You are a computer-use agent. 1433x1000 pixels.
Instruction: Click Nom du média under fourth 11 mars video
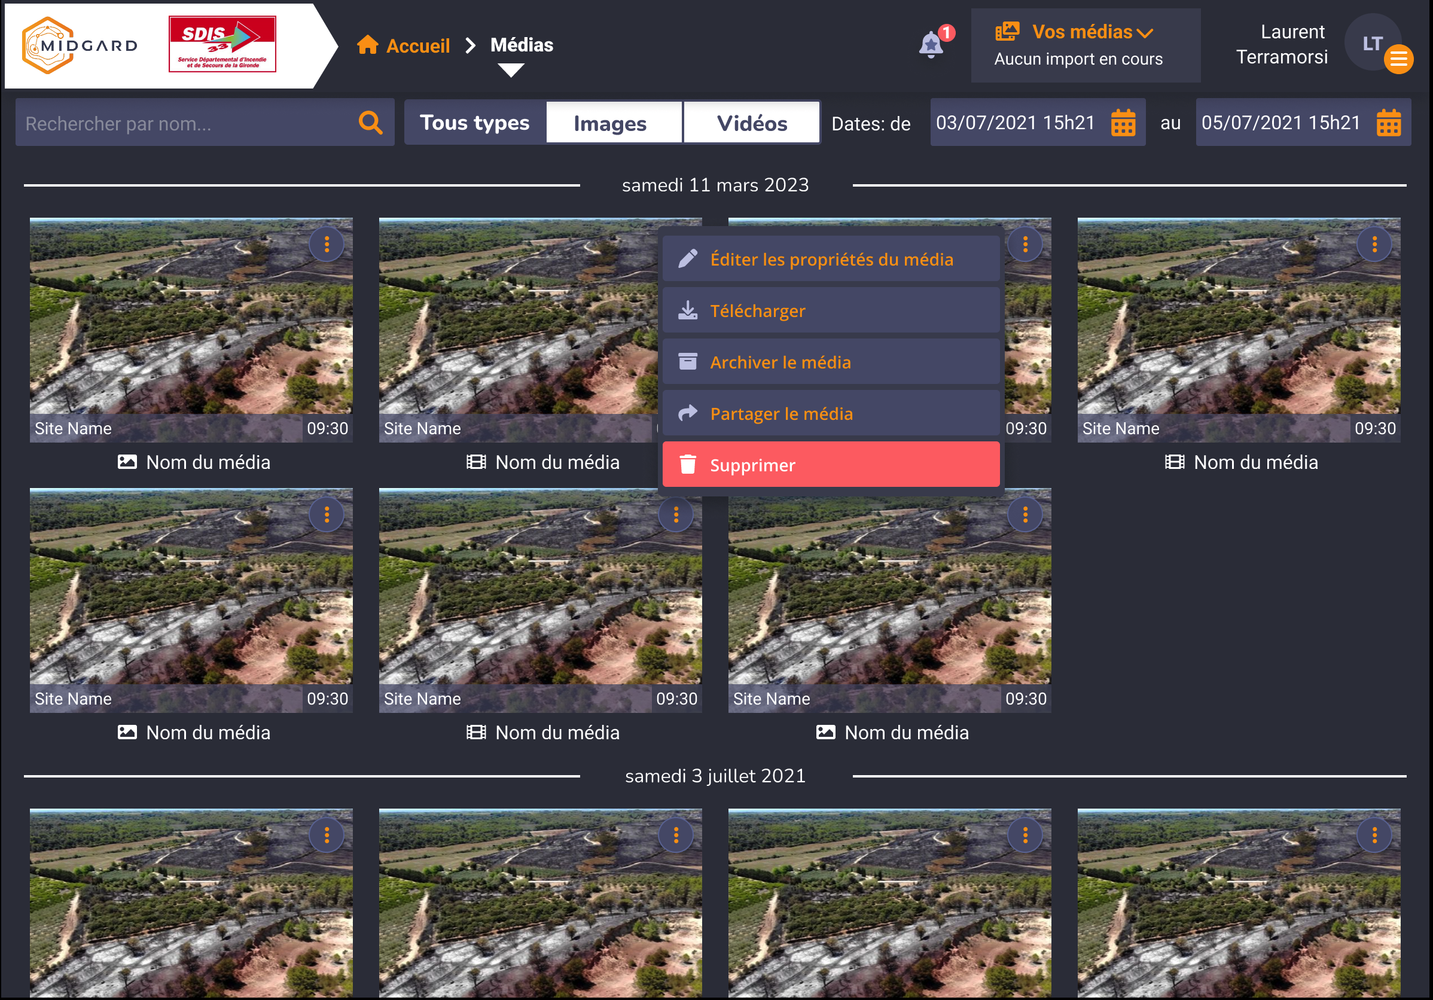[x=1256, y=462]
